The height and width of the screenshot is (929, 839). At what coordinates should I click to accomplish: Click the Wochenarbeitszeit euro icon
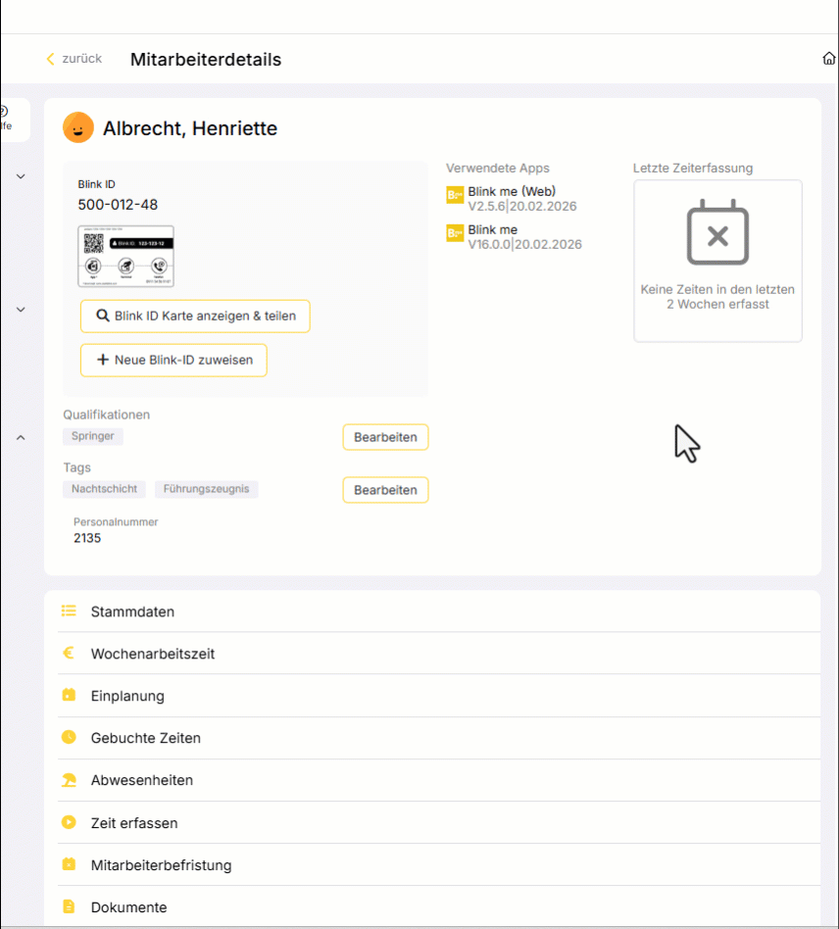tap(69, 654)
